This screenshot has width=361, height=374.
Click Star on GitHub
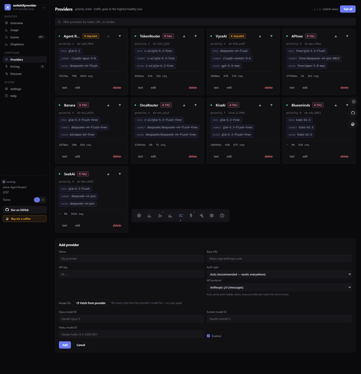(25, 210)
